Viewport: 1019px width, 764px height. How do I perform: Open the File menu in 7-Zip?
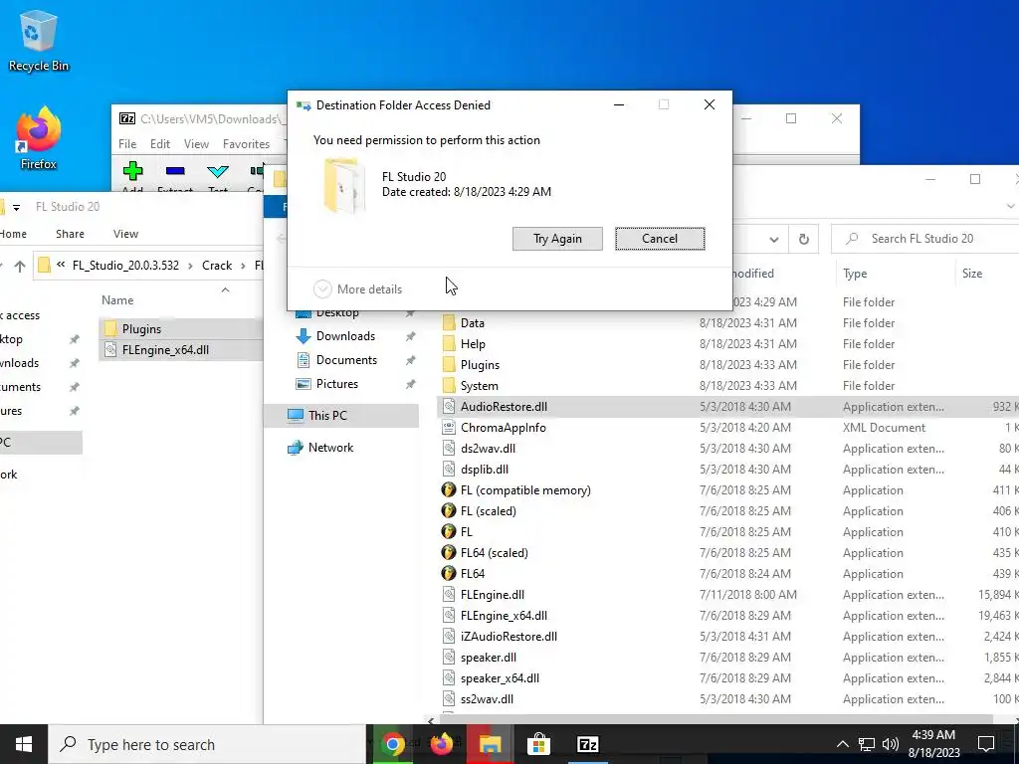pyautogui.click(x=127, y=144)
